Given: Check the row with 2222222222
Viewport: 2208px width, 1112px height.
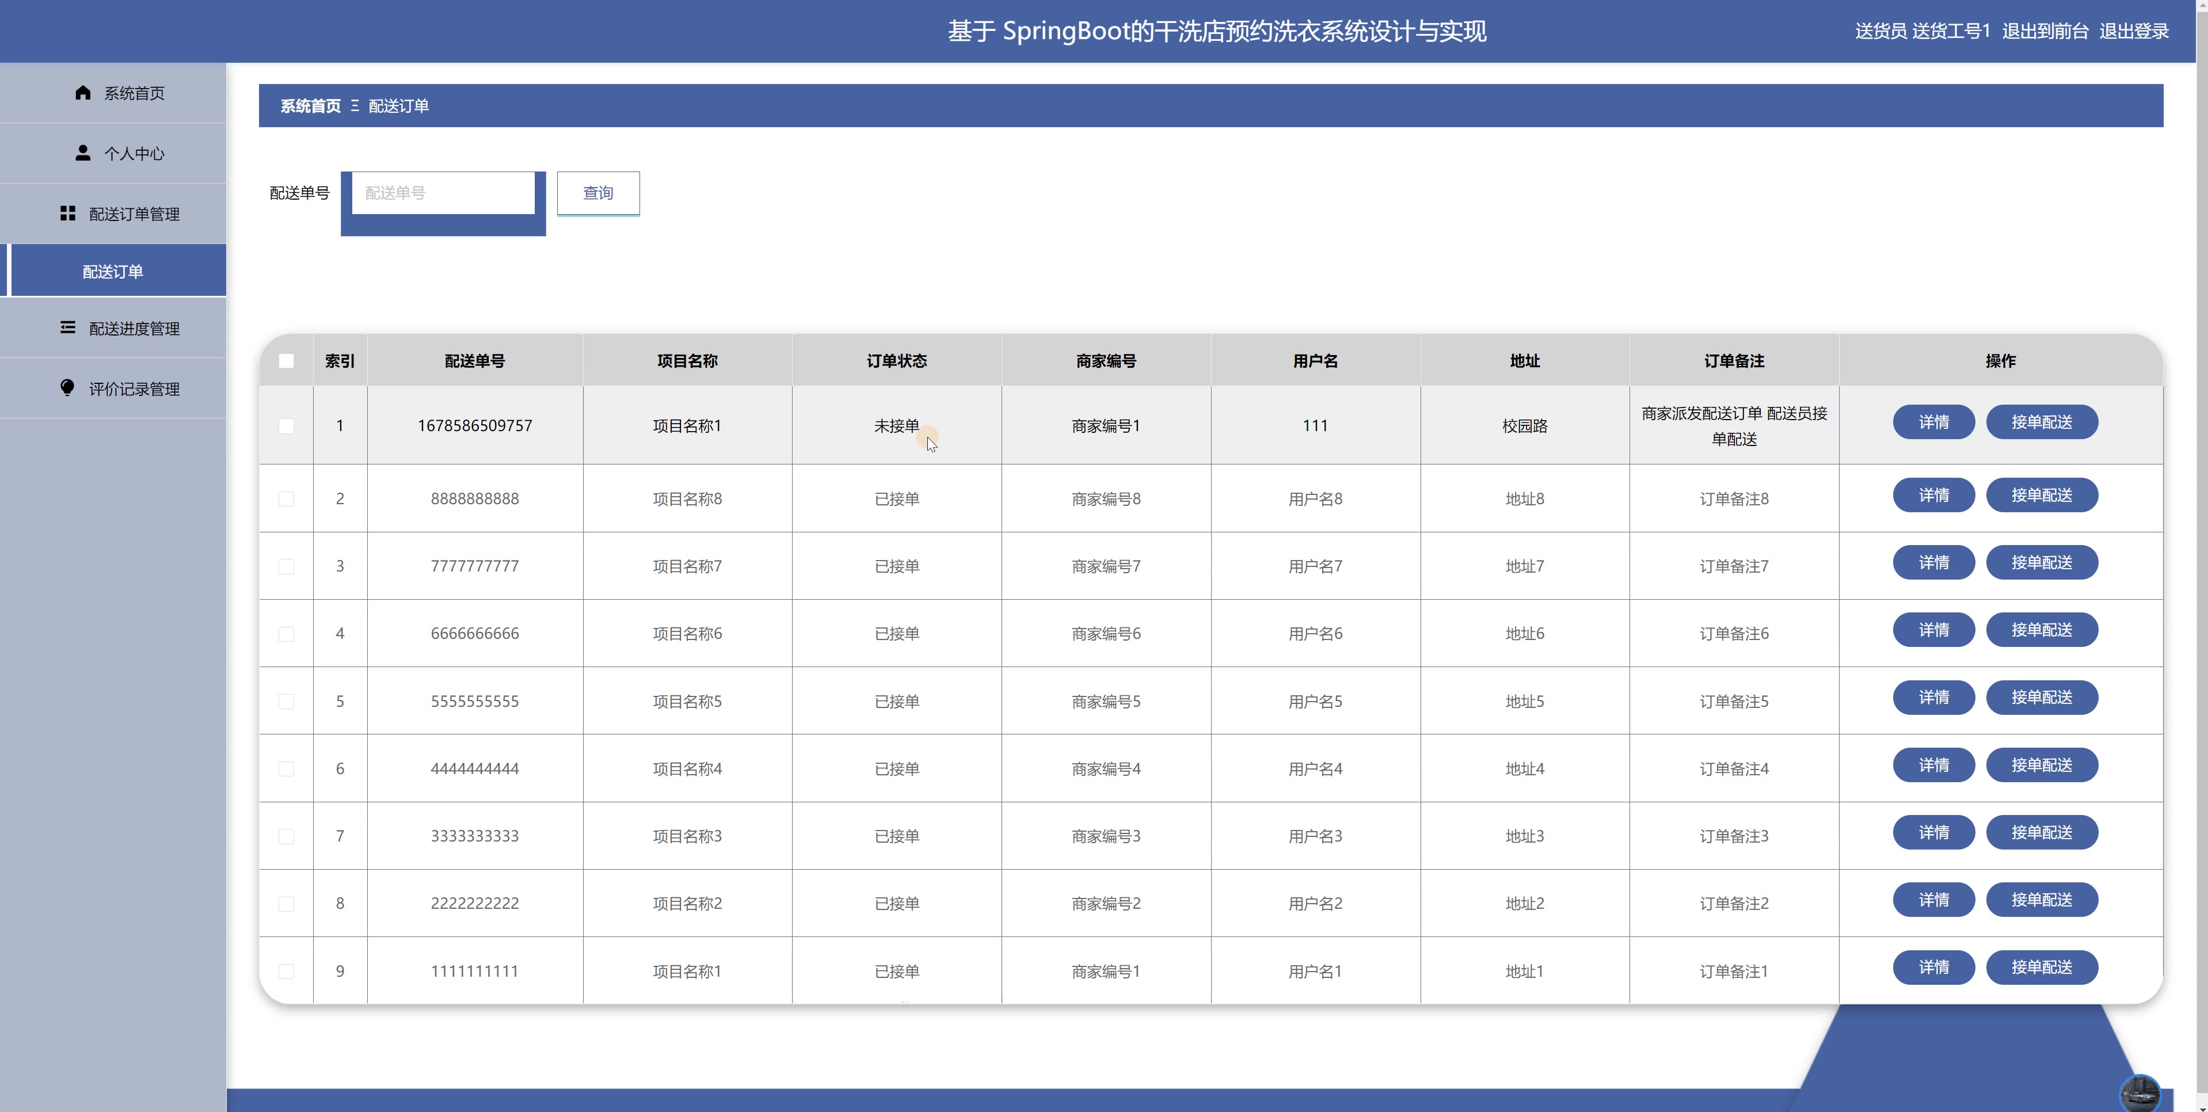Looking at the screenshot, I should coord(286,904).
